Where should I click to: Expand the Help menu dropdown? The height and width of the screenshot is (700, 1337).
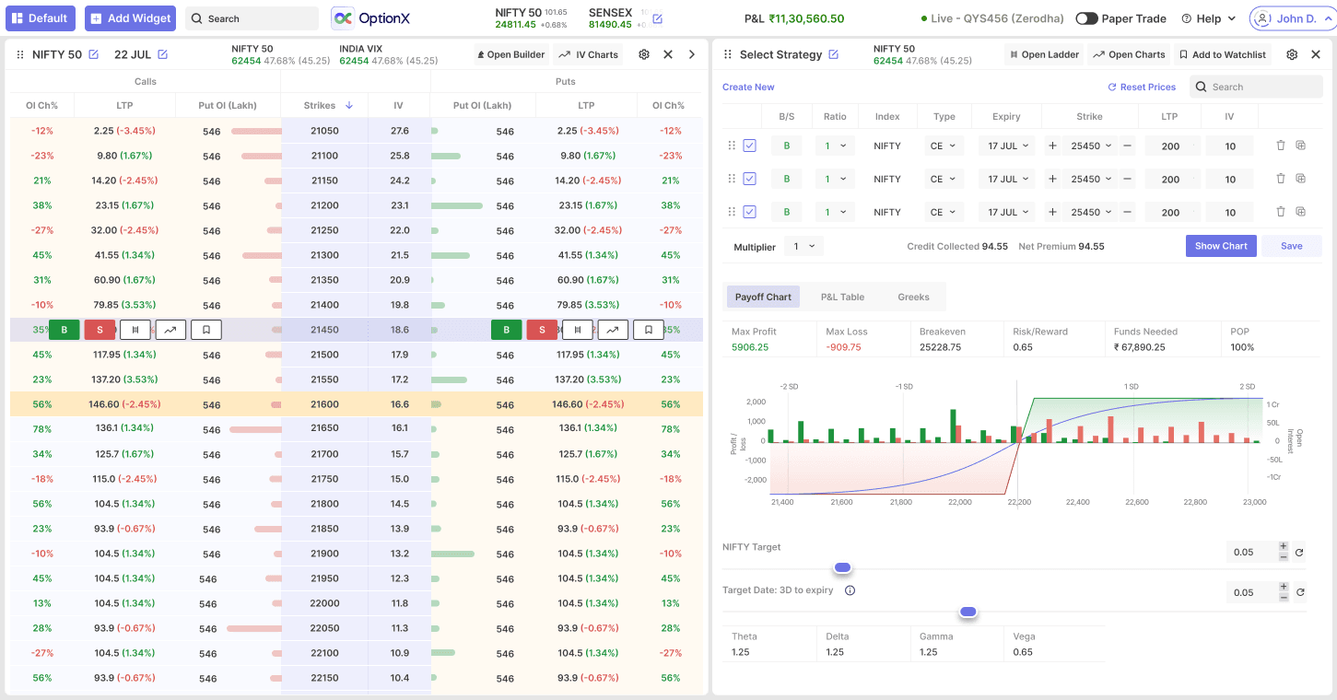1208,18
